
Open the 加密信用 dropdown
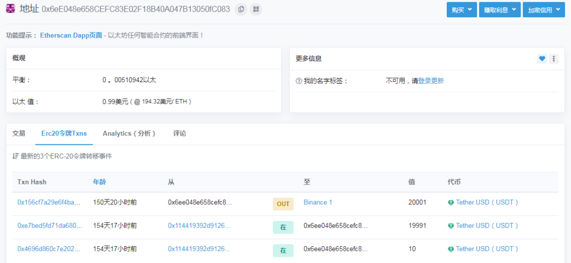pyautogui.click(x=544, y=10)
